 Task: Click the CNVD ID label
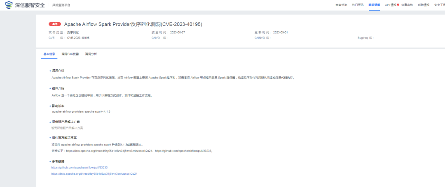159,38
